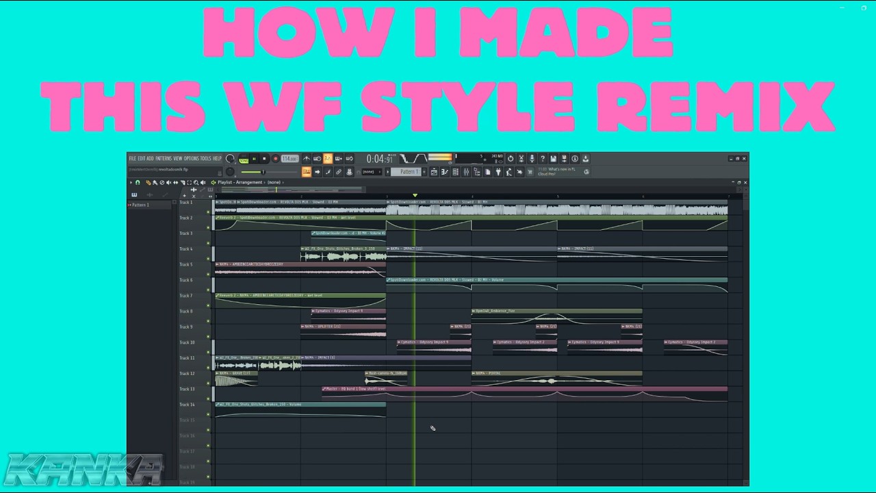Screen dimensions: 876x493
Task: Open the snap (none) dropdown in toolbar
Action: click(x=371, y=172)
